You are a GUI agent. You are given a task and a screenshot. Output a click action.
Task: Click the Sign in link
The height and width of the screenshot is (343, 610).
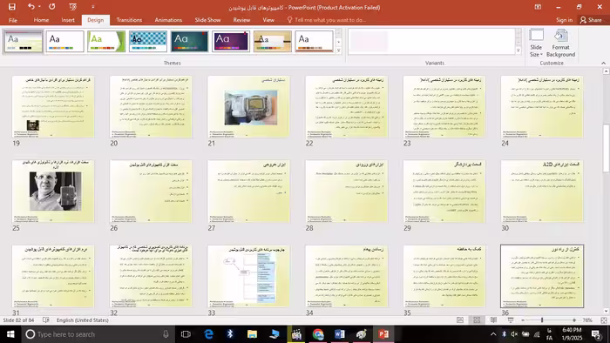click(564, 20)
